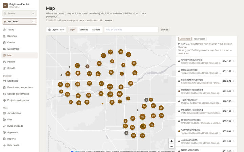Click the $51,101 amount for Delia Eastwood

[227, 71]
